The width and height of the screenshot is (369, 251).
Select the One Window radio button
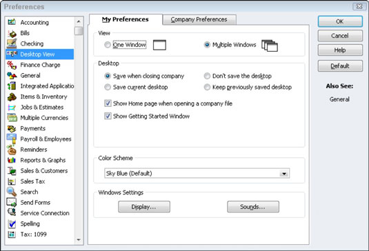108,45
